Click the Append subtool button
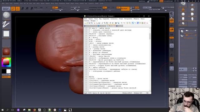 pos(192,82)
